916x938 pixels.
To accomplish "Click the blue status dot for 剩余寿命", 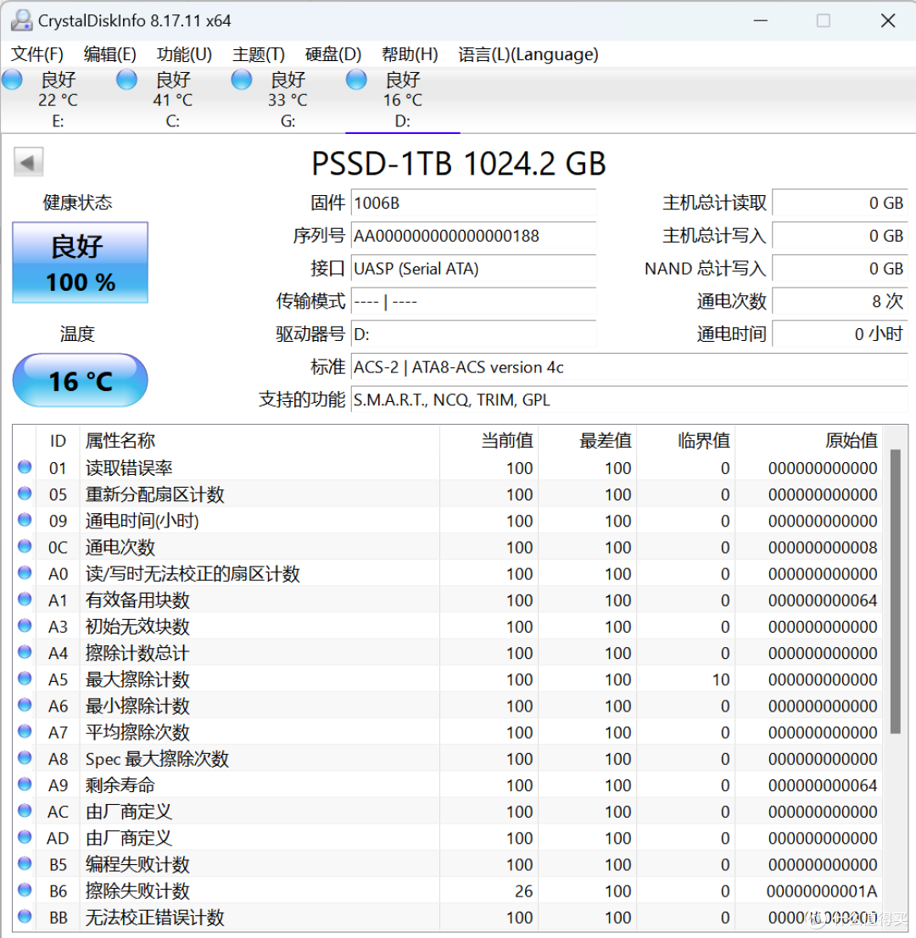I will coord(25,784).
